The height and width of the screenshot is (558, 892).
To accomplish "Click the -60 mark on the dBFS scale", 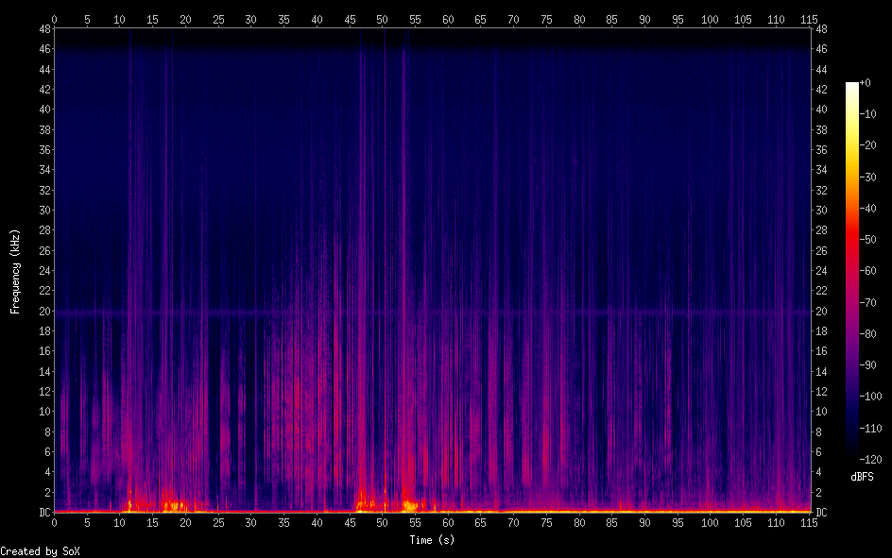I will click(875, 271).
